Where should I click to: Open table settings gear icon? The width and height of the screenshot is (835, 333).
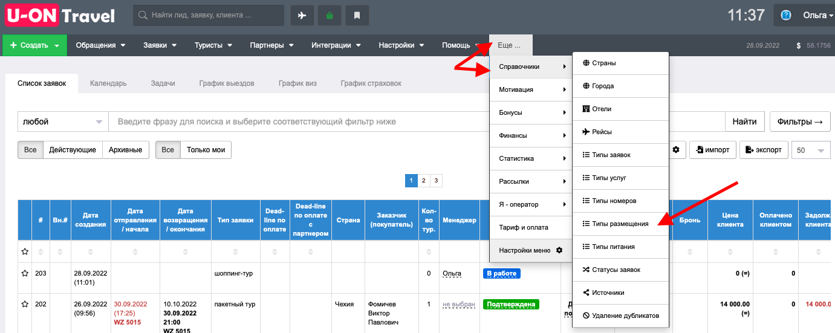676,150
